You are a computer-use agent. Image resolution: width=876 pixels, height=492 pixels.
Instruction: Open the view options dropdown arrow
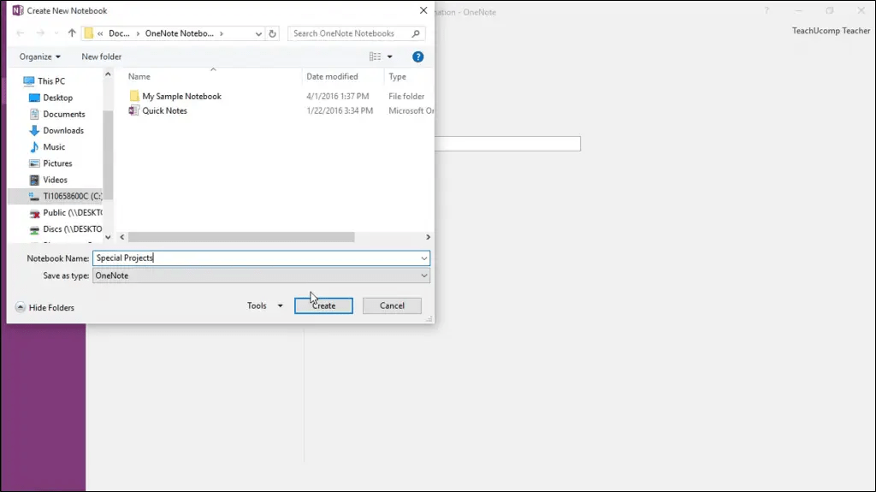click(x=390, y=56)
